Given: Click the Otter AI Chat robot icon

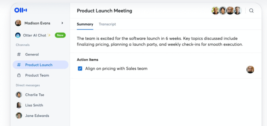Looking at the screenshot, I should pyautogui.click(x=18, y=35).
